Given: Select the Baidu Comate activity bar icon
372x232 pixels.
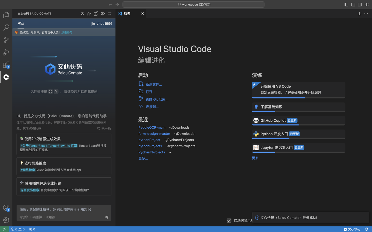Looking at the screenshot, I should (x=6, y=77).
